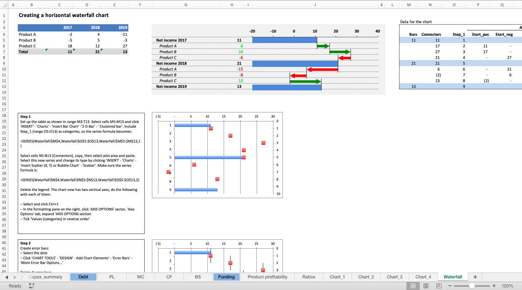The height and width of the screenshot is (290, 522).
Task: Select column J header
Action: (x=315, y=5)
